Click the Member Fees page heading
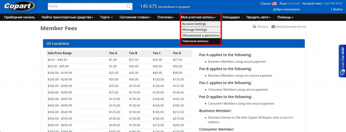The image size is (346, 132). [59, 28]
